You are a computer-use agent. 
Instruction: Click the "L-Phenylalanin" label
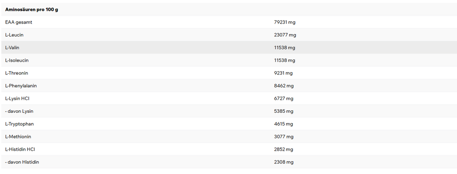click(21, 86)
